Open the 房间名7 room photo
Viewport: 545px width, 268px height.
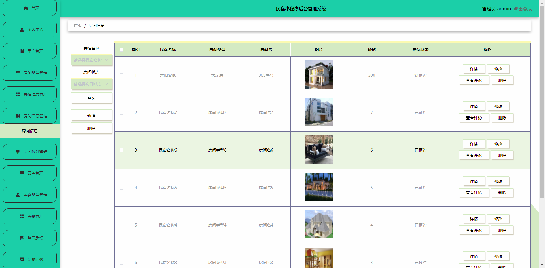click(x=319, y=112)
